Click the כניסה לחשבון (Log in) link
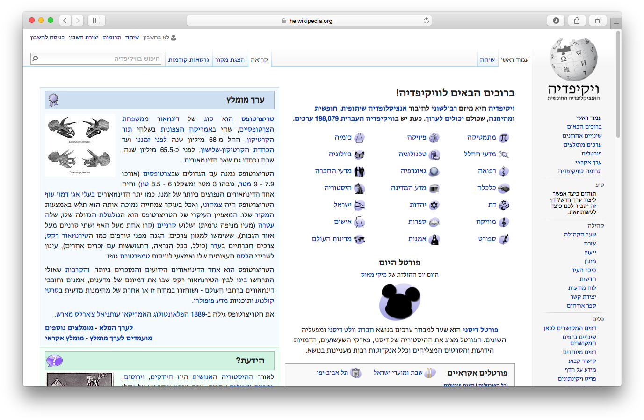Viewport: 644px width, 420px height. (47, 37)
